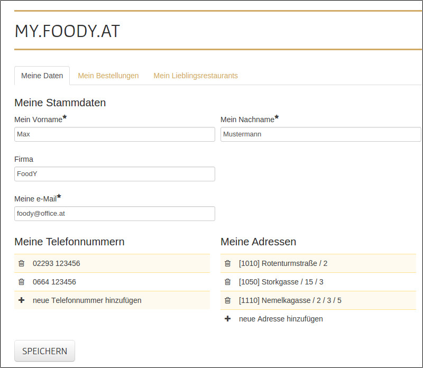Click the Meine e-Mail input field
Screen dimensions: 423x368
pos(114,214)
